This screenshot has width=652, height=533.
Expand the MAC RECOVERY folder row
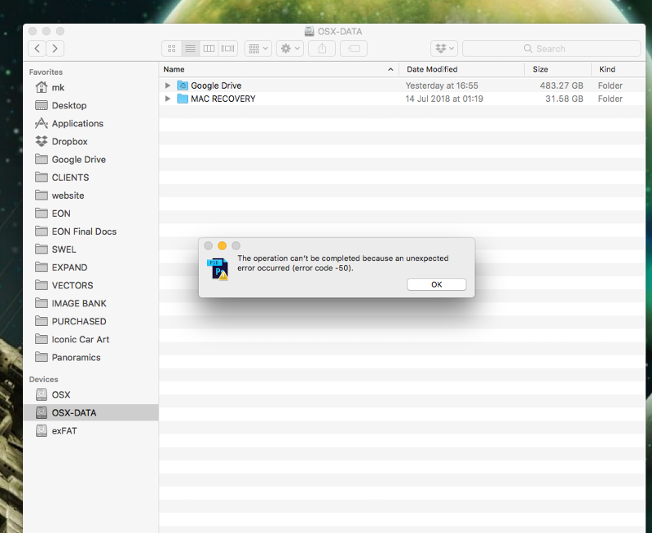tap(168, 99)
